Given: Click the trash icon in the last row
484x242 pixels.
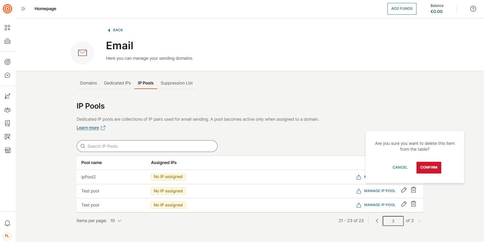Looking at the screenshot, I should 413,204.
